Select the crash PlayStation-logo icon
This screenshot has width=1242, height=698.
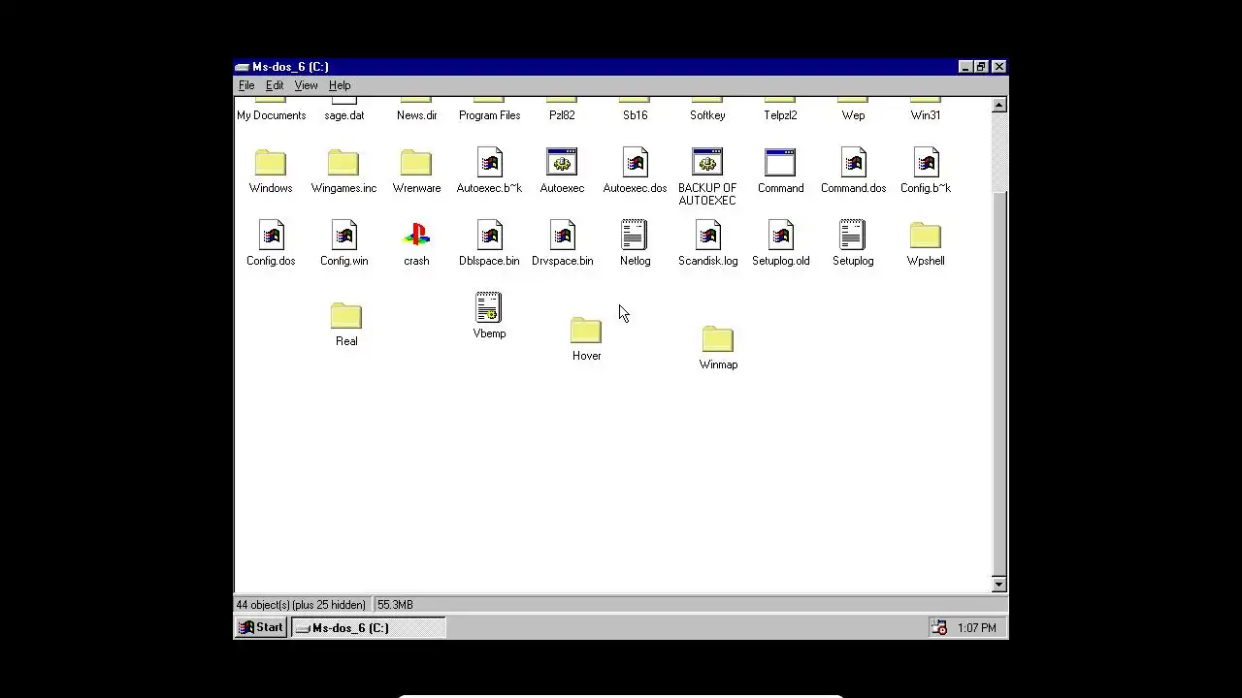[416, 236]
